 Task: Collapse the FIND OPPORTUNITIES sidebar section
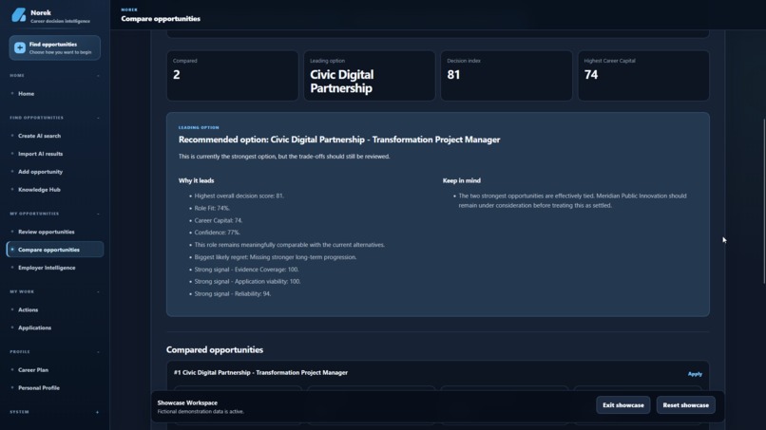(98, 118)
